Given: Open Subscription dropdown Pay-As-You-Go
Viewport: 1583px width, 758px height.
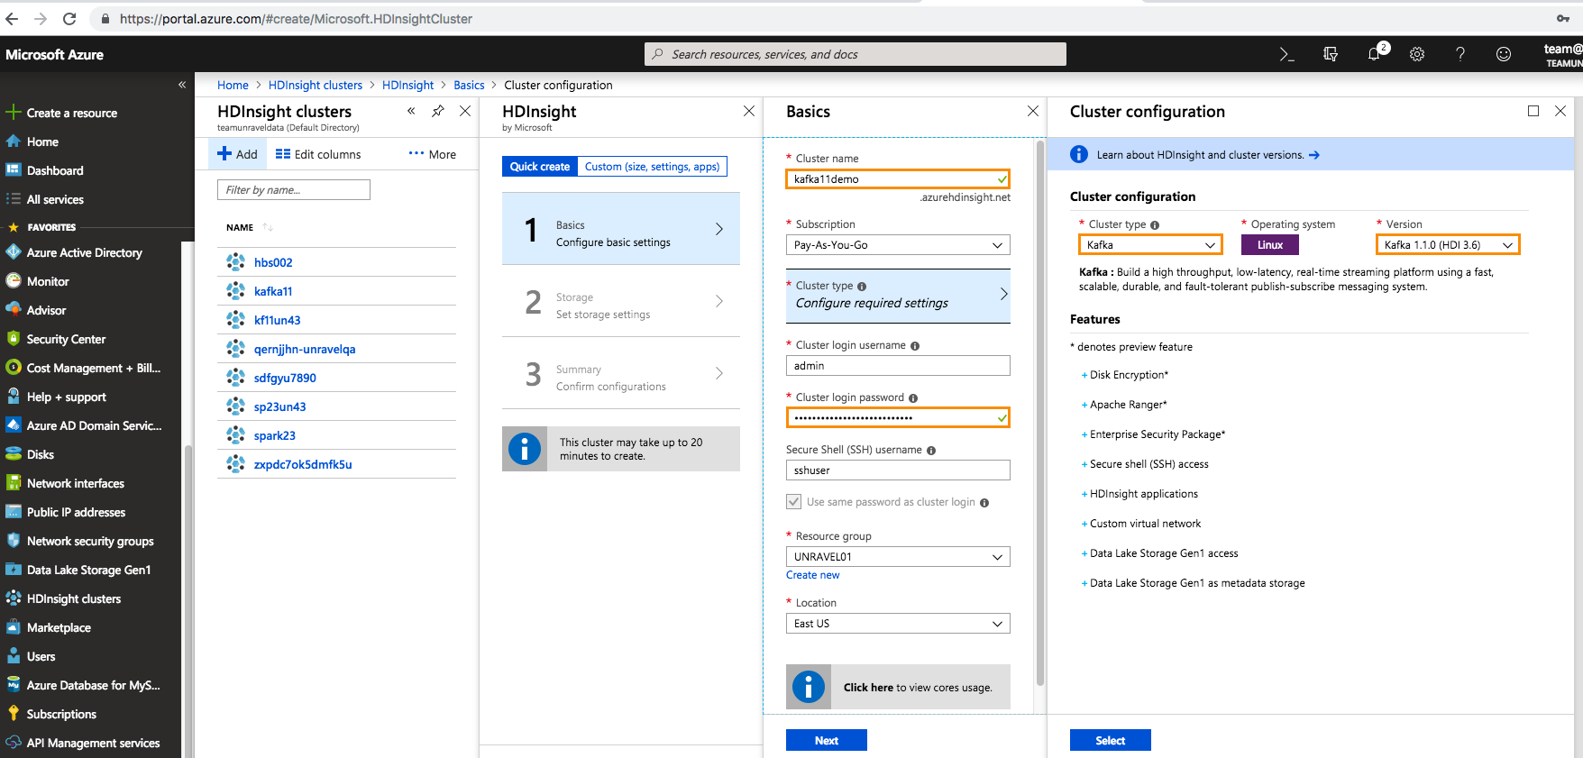Looking at the screenshot, I should click(898, 245).
